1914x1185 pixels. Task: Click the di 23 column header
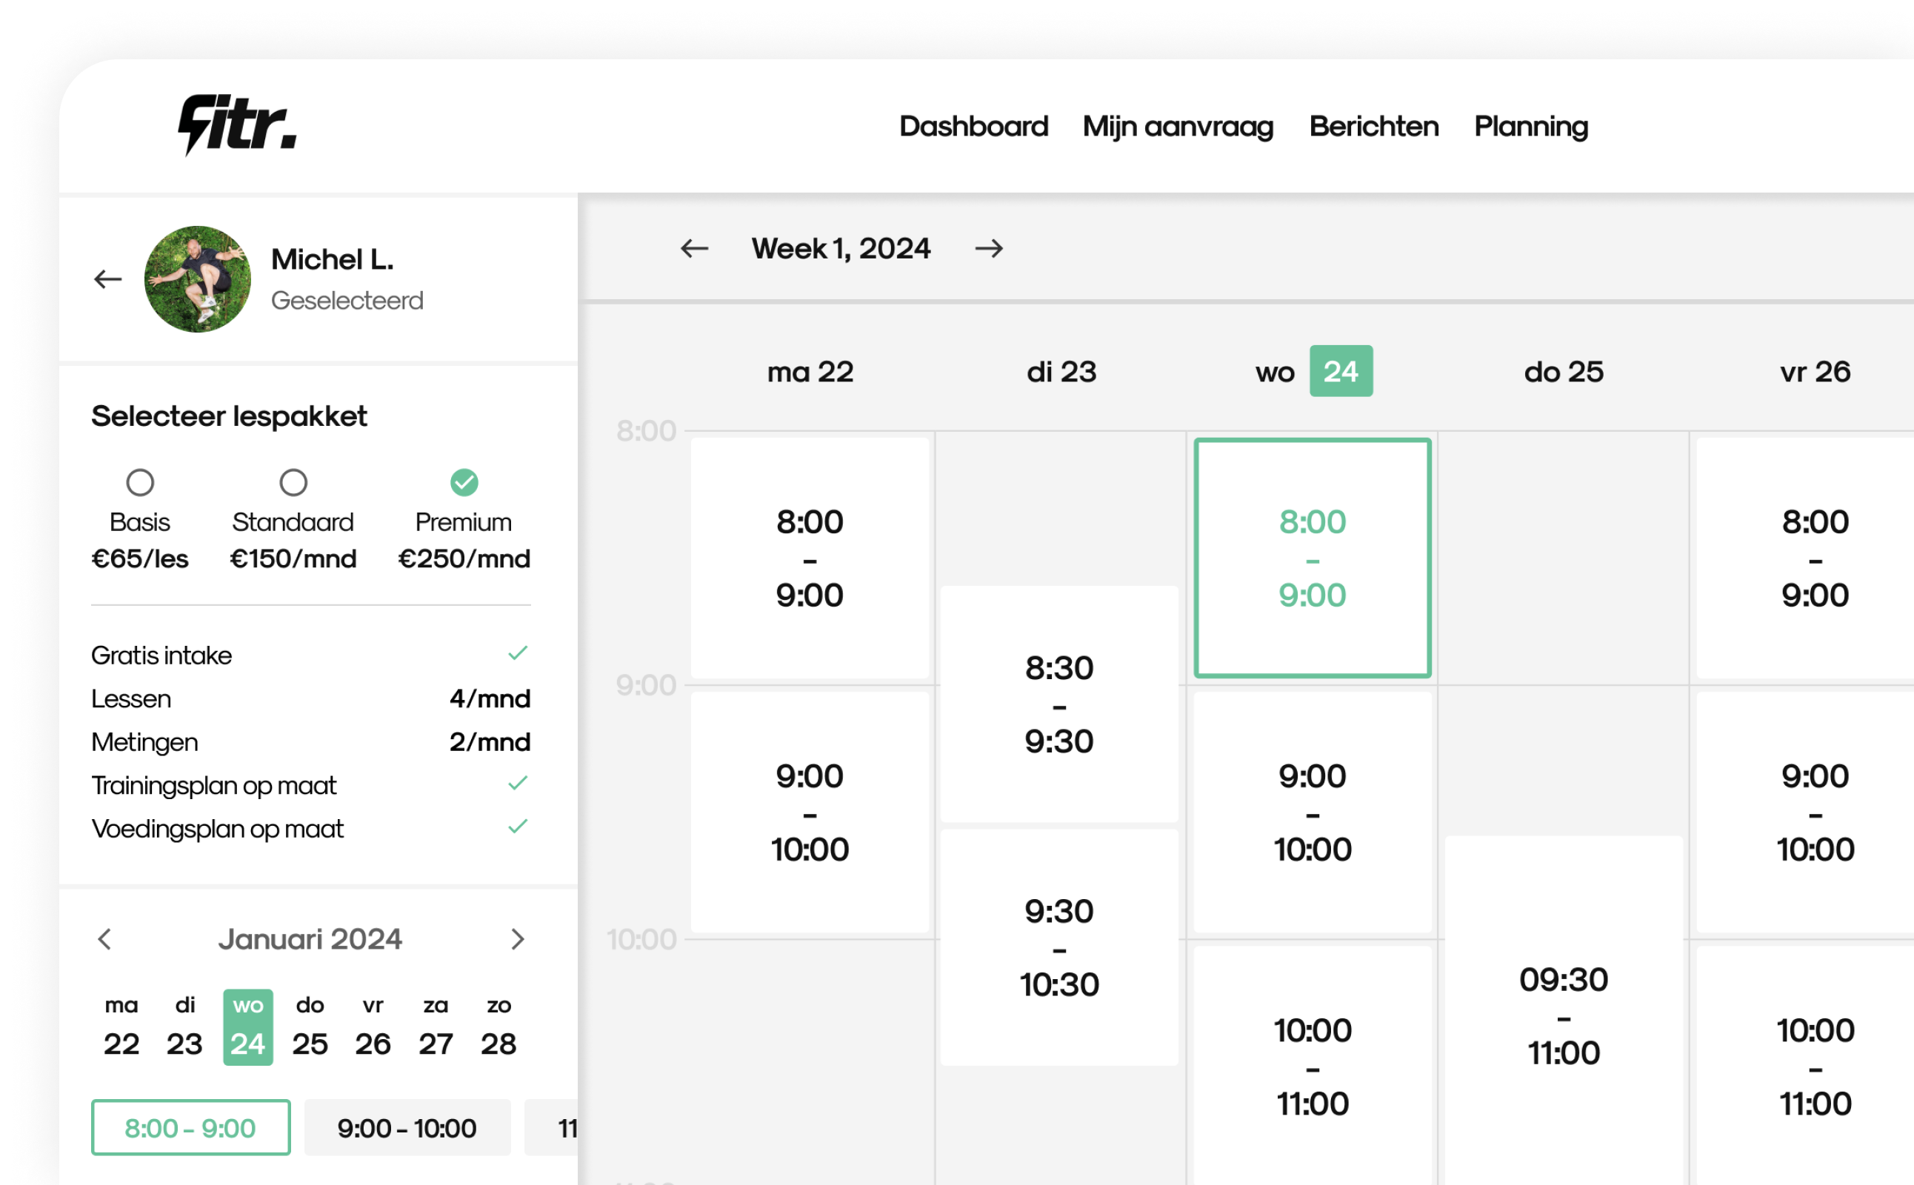coord(1061,372)
